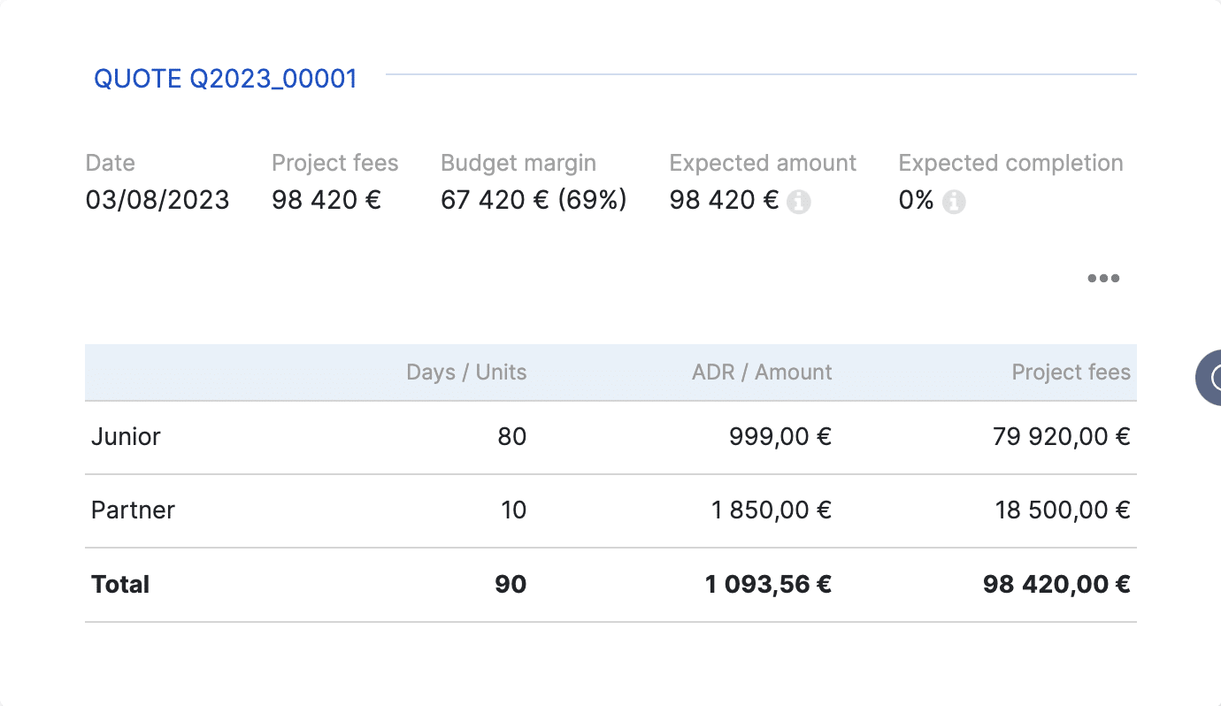Click the Days / Units column header
The height and width of the screenshot is (706, 1221).
coord(466,372)
